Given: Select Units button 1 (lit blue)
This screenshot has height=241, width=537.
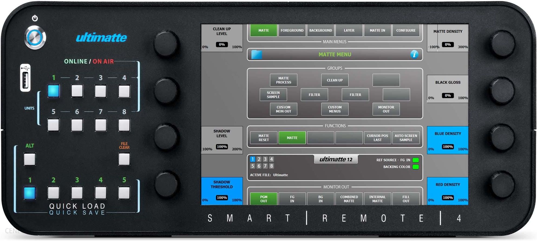Looking at the screenshot, I should click(x=54, y=91).
